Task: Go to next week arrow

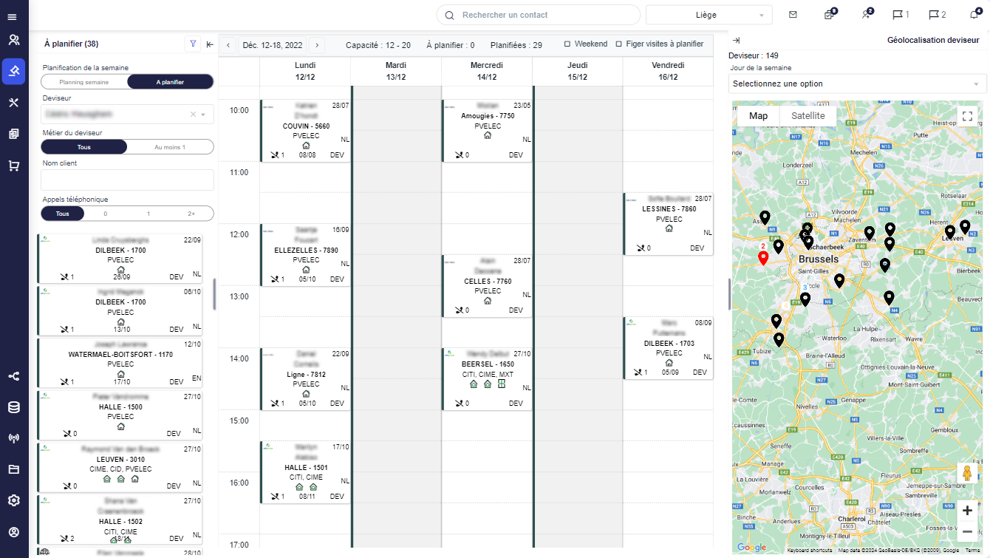Action: (317, 45)
